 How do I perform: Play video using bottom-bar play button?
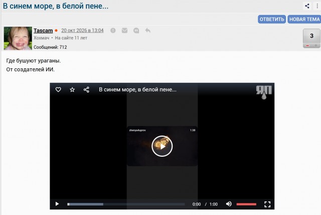[57, 204]
